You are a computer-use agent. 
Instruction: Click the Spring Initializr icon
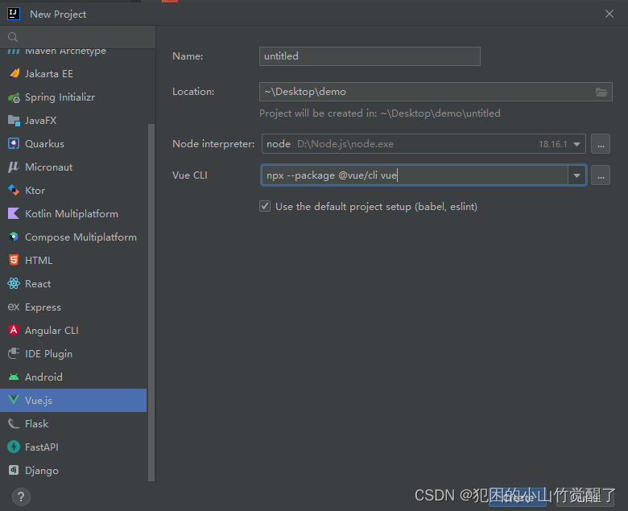[x=14, y=97]
